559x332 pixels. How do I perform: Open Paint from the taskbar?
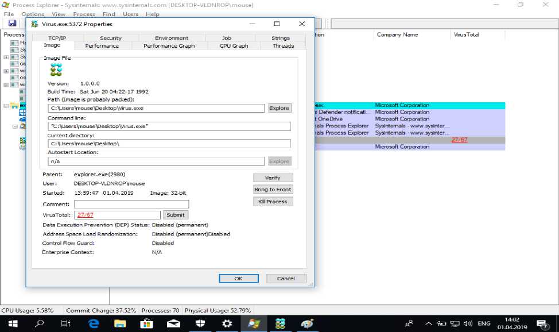point(307,324)
